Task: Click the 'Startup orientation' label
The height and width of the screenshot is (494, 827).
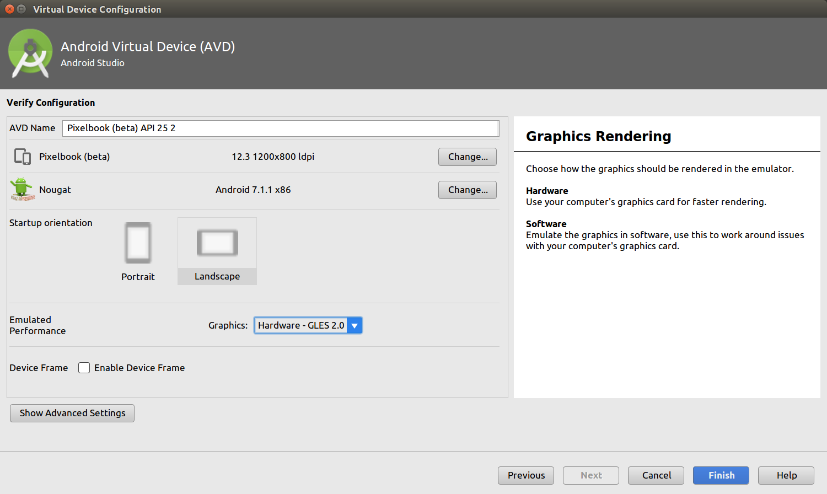Action: (51, 223)
